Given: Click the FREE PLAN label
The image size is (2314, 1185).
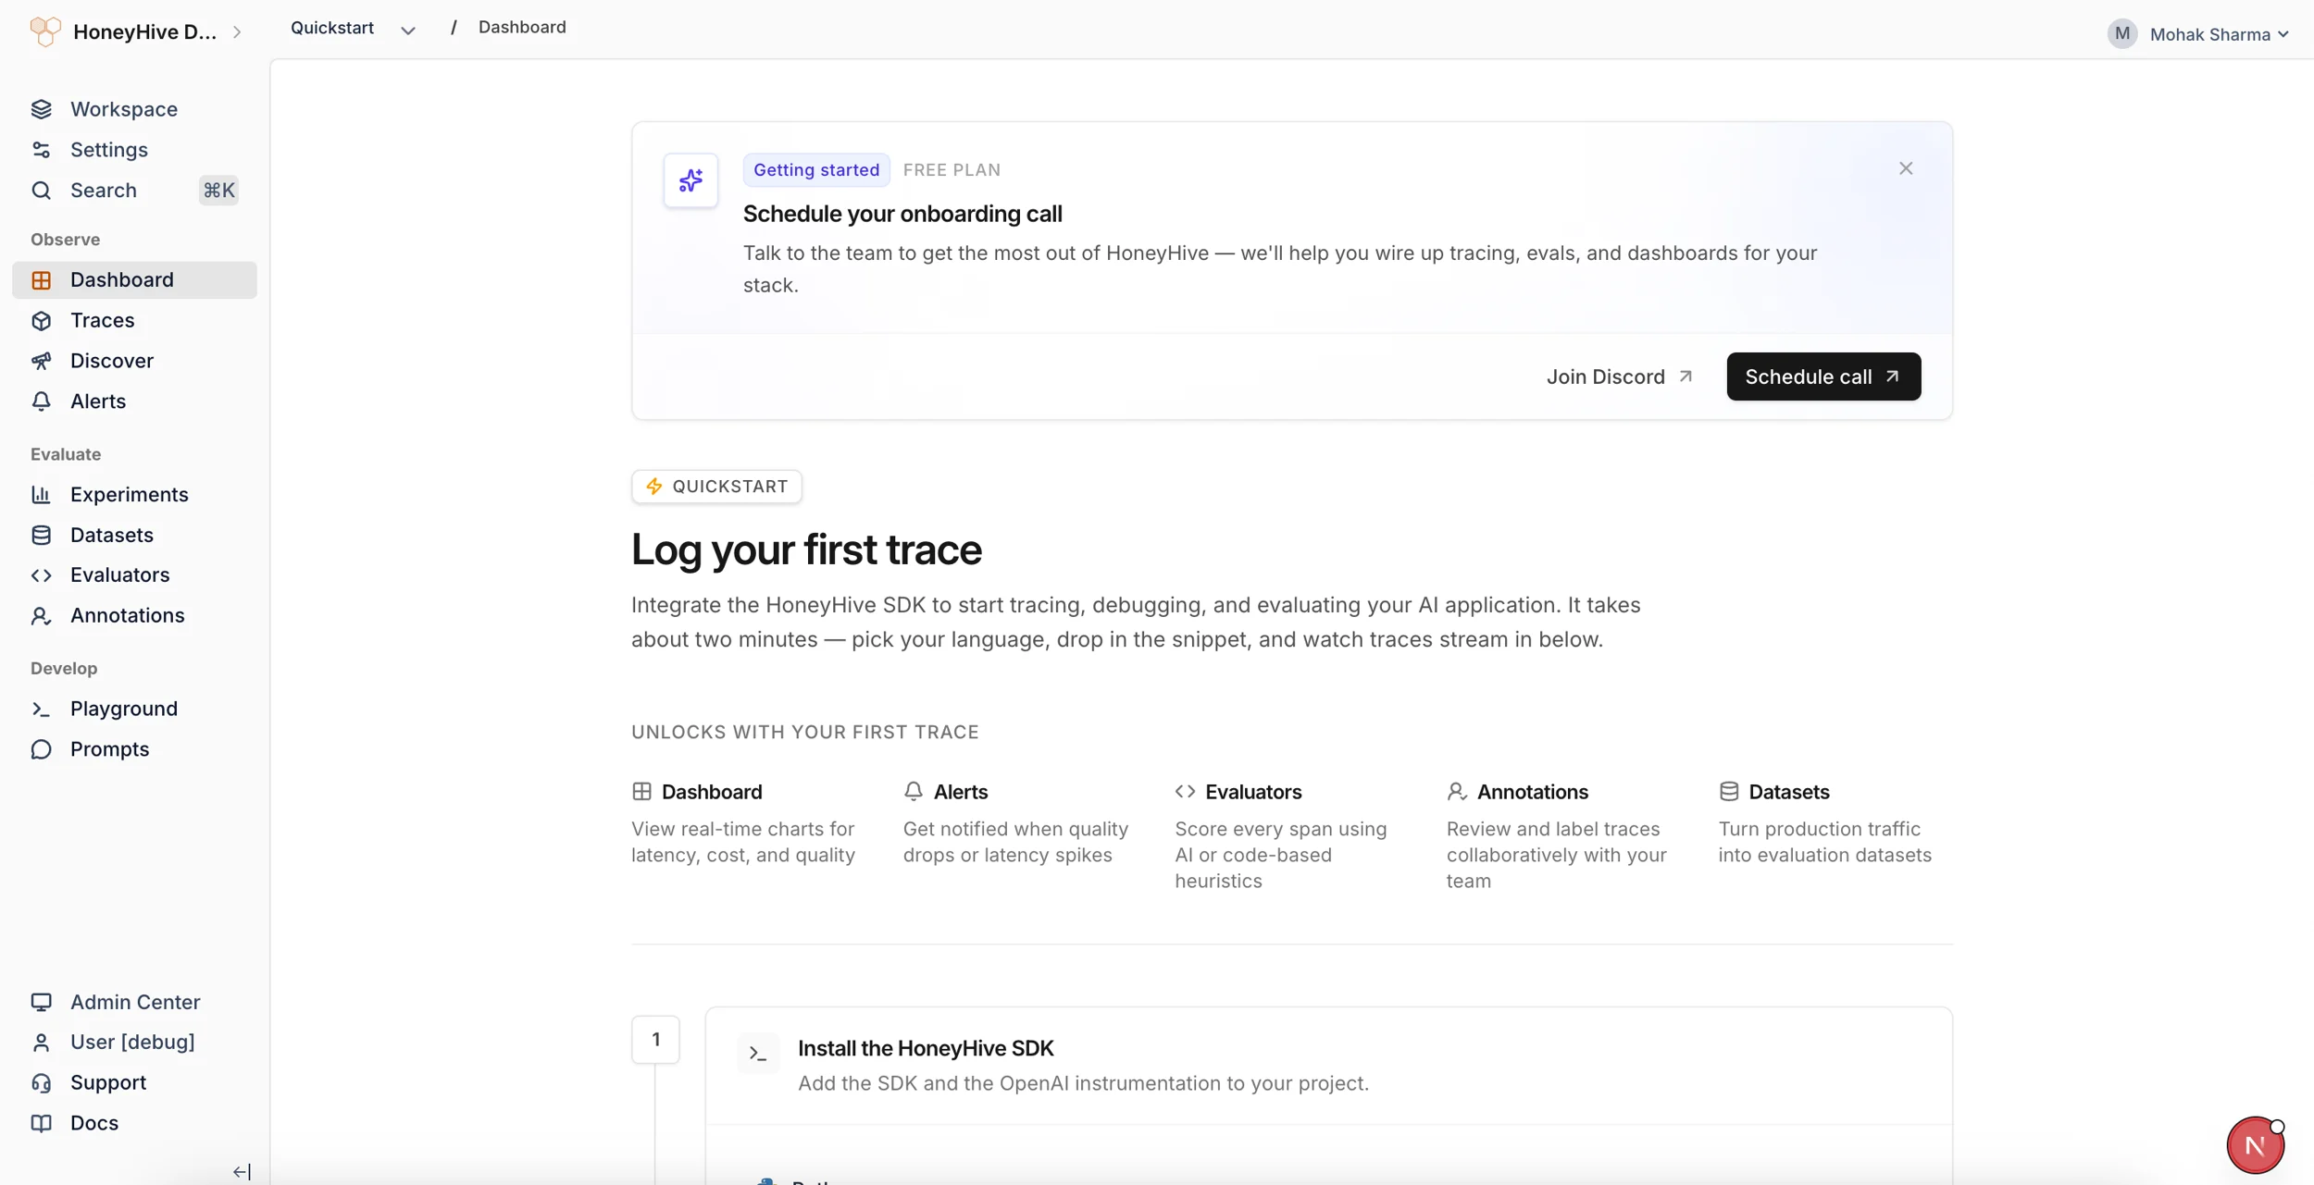Looking at the screenshot, I should [952, 170].
